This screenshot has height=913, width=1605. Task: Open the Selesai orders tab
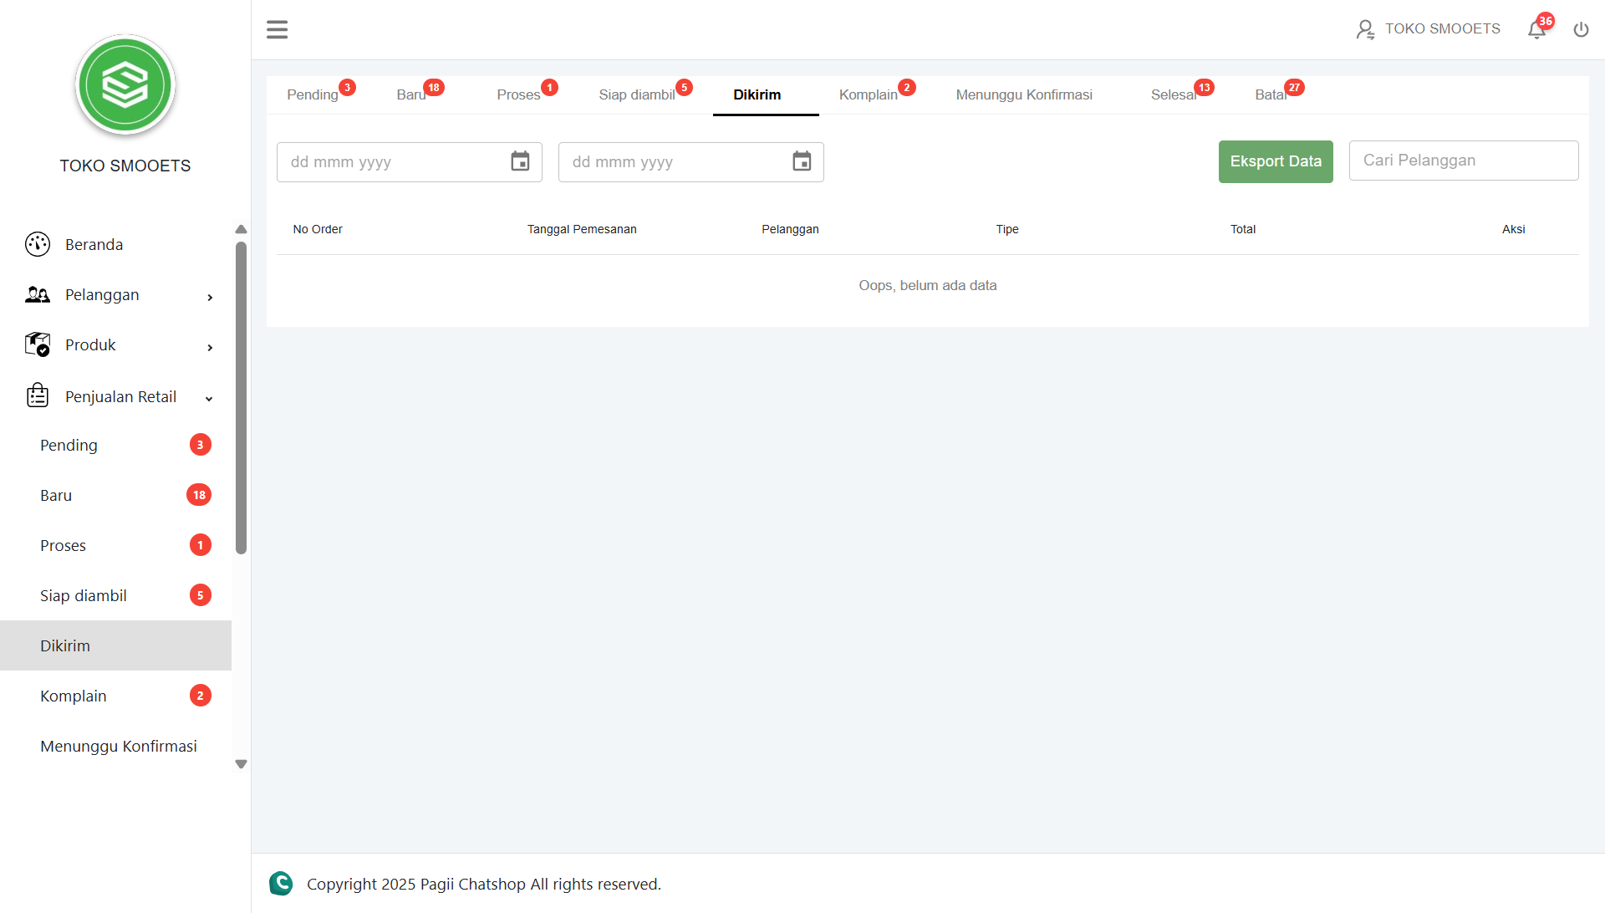(1173, 94)
